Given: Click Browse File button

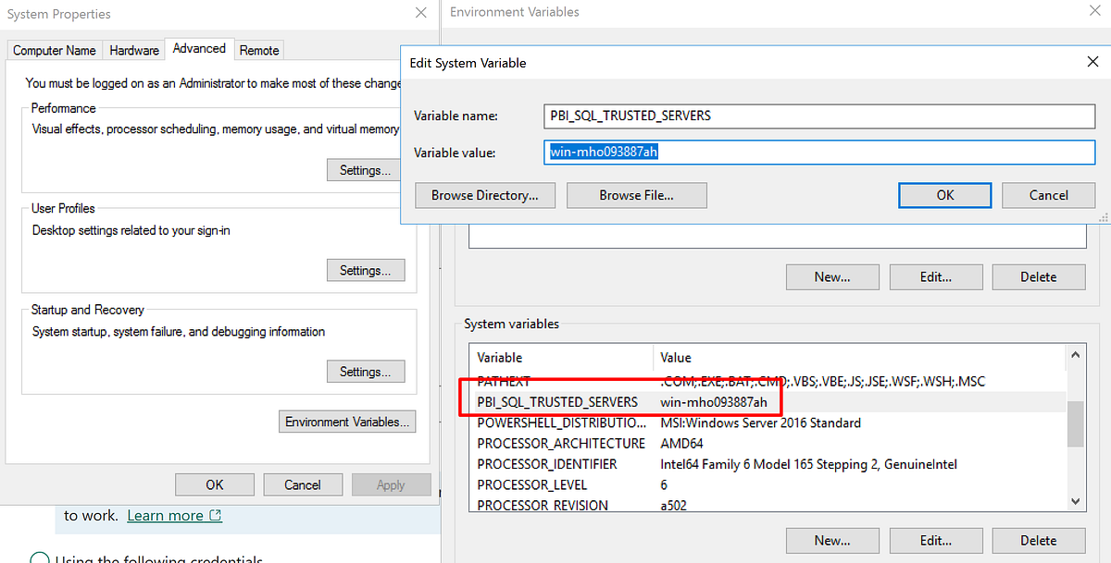Looking at the screenshot, I should pos(636,195).
